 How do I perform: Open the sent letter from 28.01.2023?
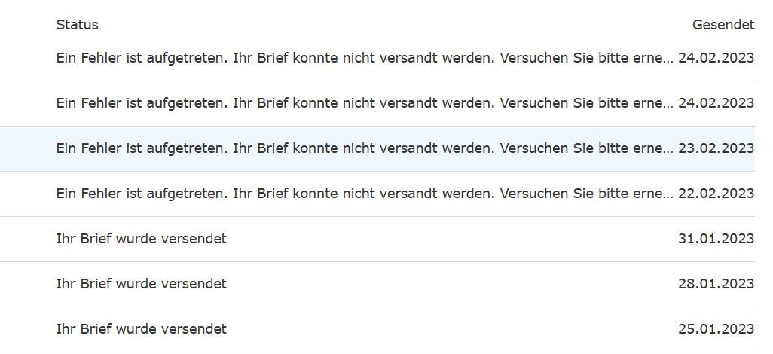(377, 284)
